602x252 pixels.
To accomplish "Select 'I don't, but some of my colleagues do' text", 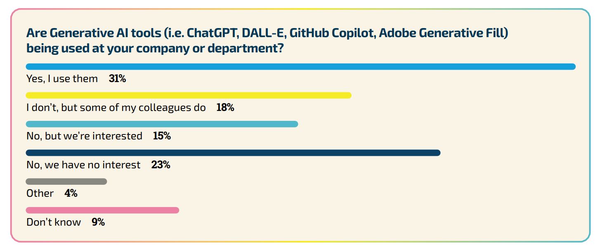I will point(116,108).
